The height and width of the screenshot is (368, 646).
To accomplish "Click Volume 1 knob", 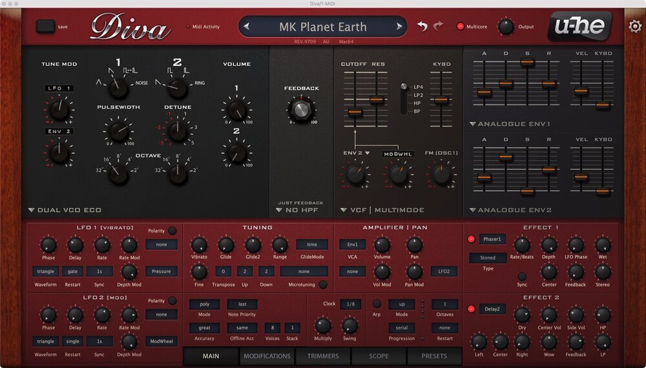I will [x=236, y=110].
